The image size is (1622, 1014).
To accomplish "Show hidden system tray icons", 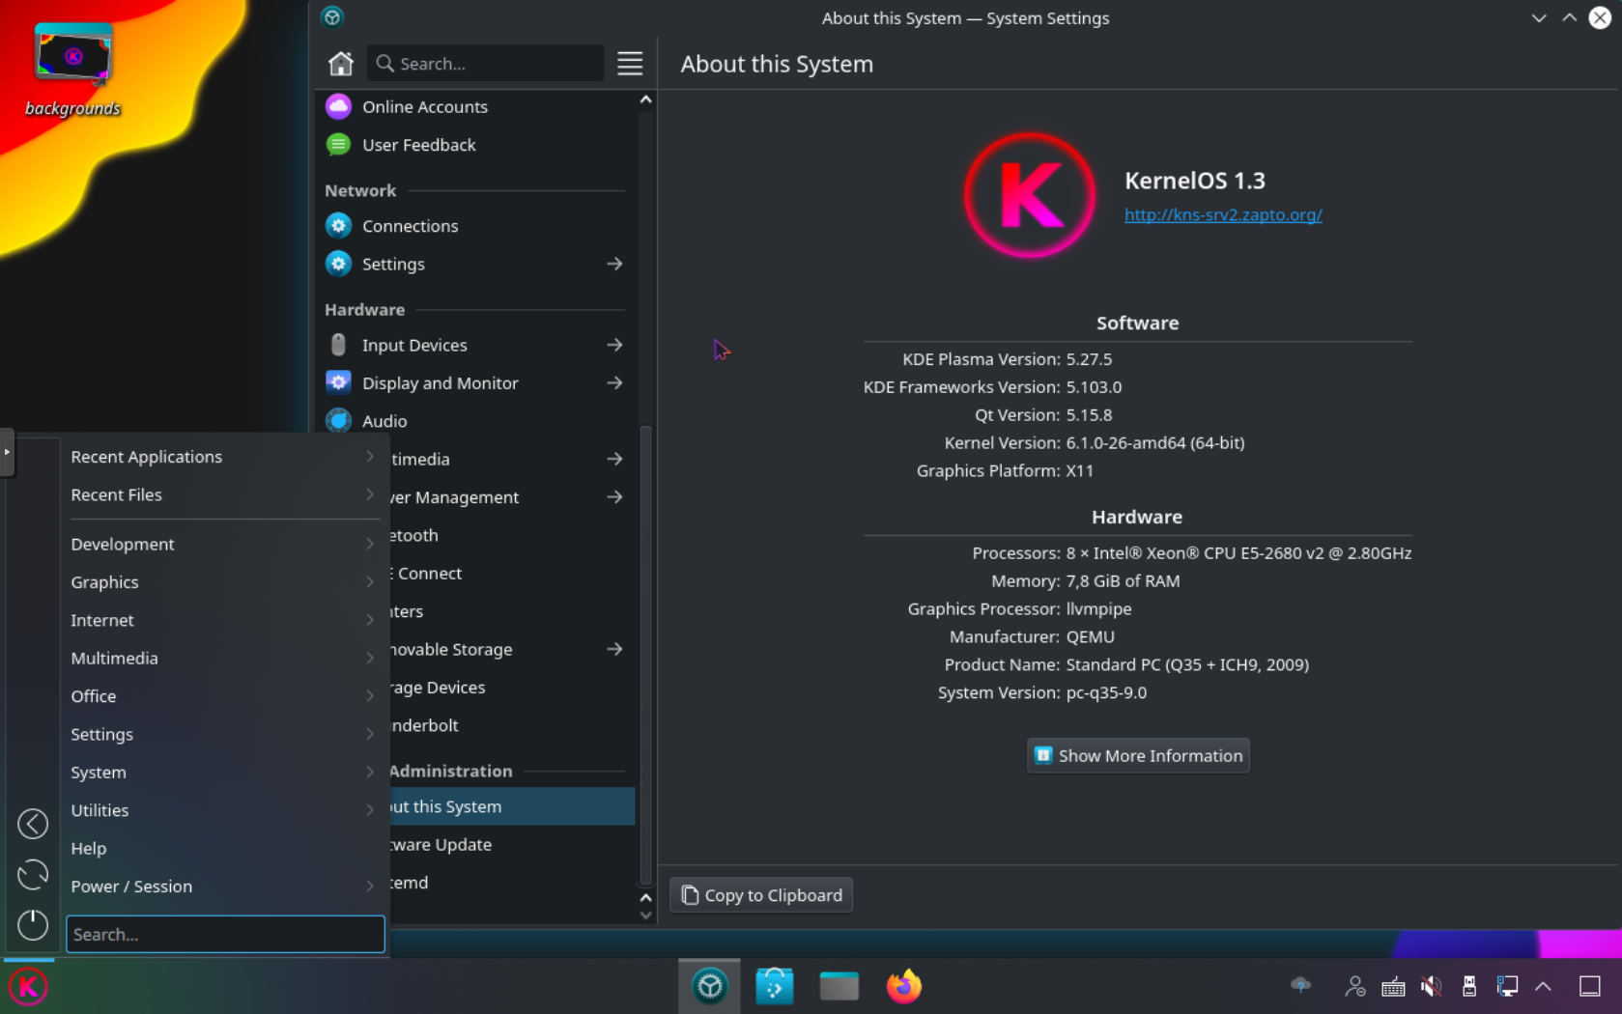I will point(1544,986).
